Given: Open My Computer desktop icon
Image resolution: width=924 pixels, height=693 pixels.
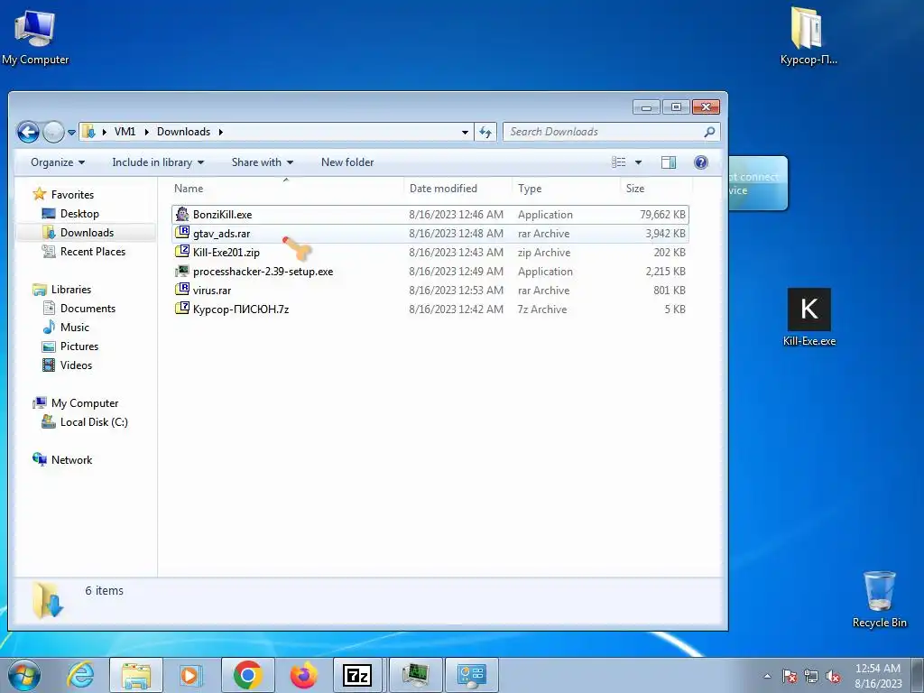Looking at the screenshot, I should (35, 36).
